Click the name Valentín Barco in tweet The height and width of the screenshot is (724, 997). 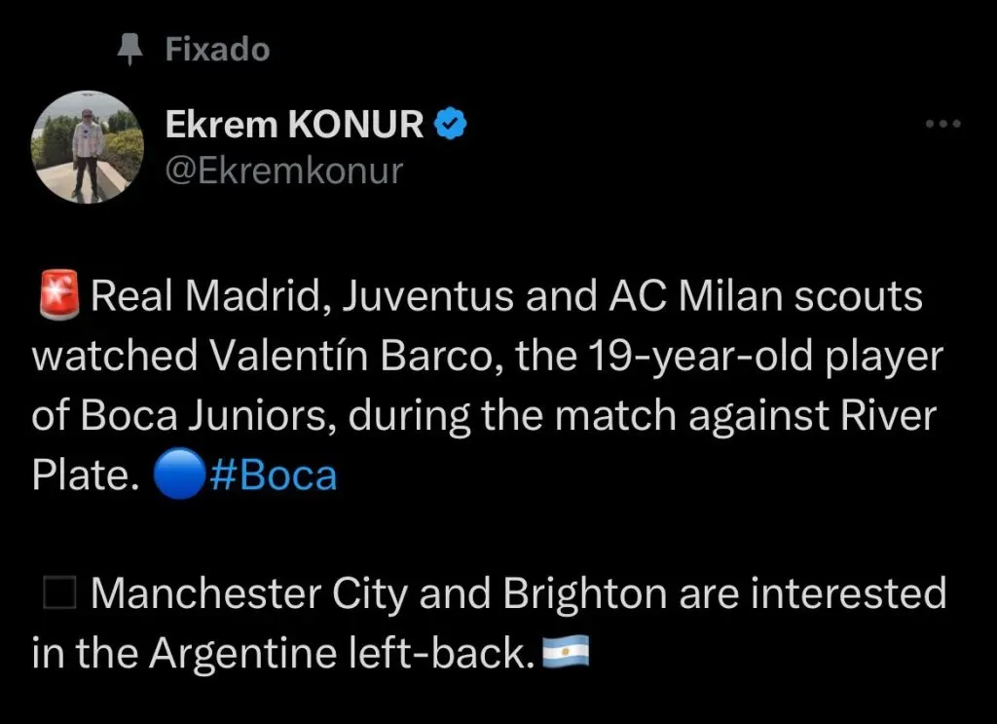pos(314,358)
